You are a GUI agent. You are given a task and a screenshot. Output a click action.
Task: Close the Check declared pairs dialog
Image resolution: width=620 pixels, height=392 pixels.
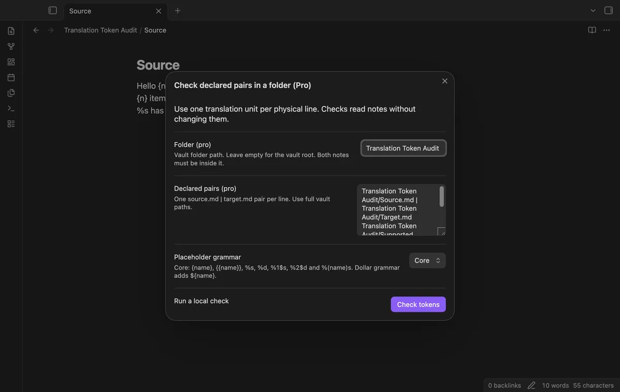pyautogui.click(x=445, y=81)
